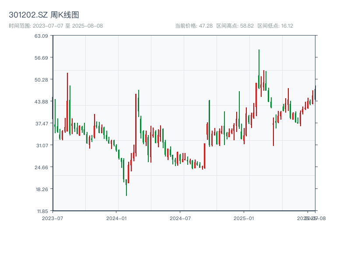Click y-axis label 24.66
350x263 pixels.
[x=41, y=167]
